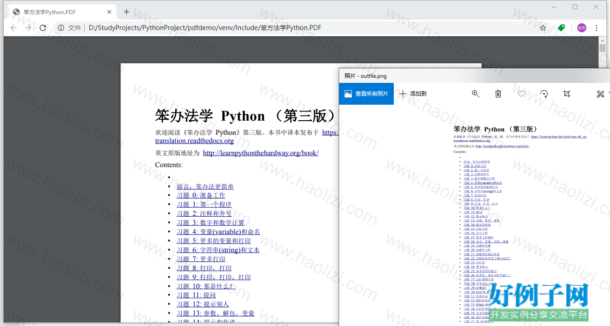Click 查看所有照片 in Photos window
The width and height of the screenshot is (610, 326).
[366, 94]
